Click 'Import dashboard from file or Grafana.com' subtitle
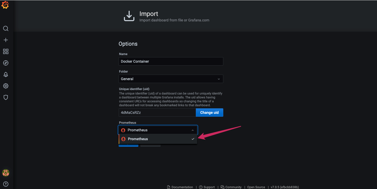The image size is (377, 189). (174, 20)
